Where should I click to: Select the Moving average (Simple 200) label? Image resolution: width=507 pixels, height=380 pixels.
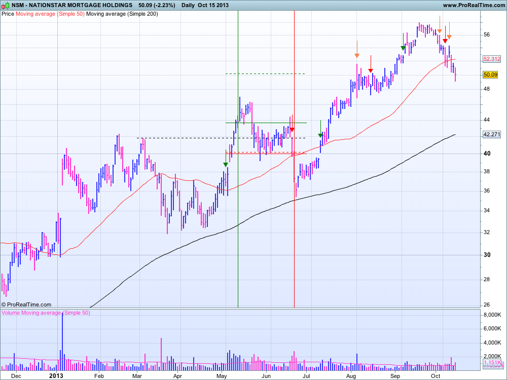pos(122,14)
